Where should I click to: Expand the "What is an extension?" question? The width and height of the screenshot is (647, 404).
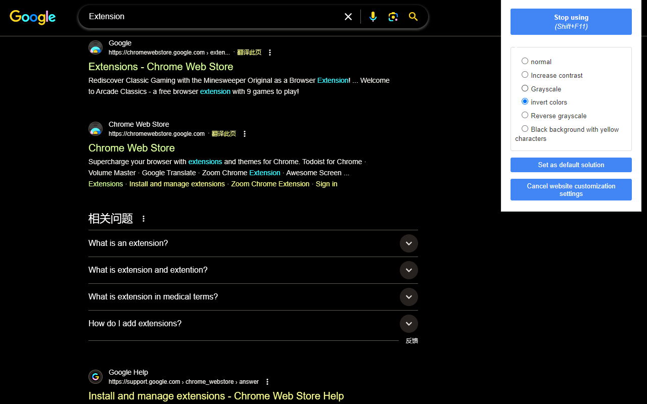pyautogui.click(x=408, y=243)
